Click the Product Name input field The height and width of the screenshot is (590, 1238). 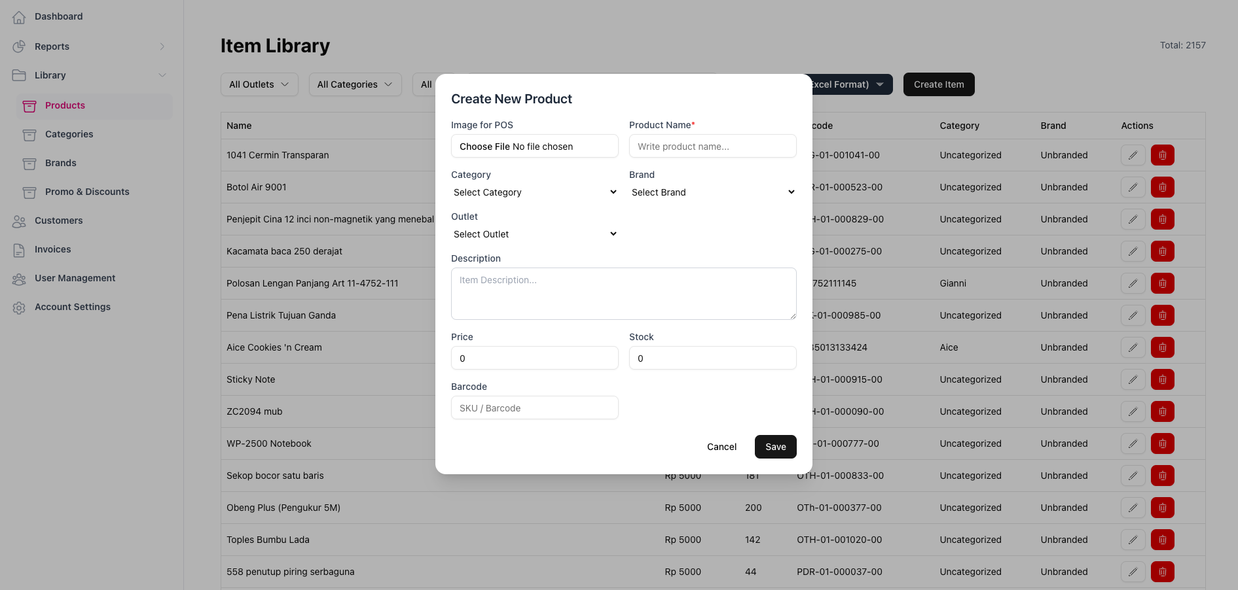point(712,147)
